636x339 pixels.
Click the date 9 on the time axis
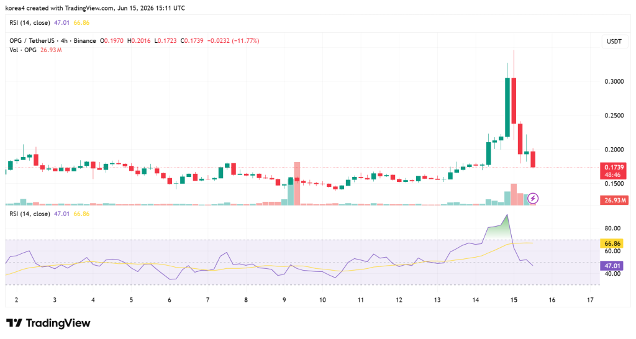coord(284,300)
